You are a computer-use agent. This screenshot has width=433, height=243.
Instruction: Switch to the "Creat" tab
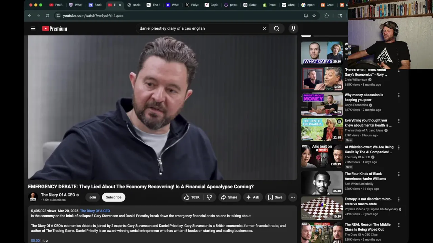coord(327,5)
